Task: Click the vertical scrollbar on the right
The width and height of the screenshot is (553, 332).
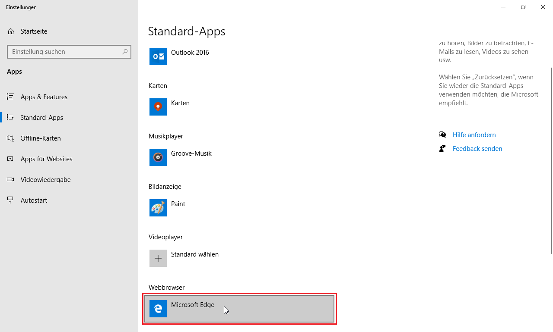Action: click(x=551, y=160)
